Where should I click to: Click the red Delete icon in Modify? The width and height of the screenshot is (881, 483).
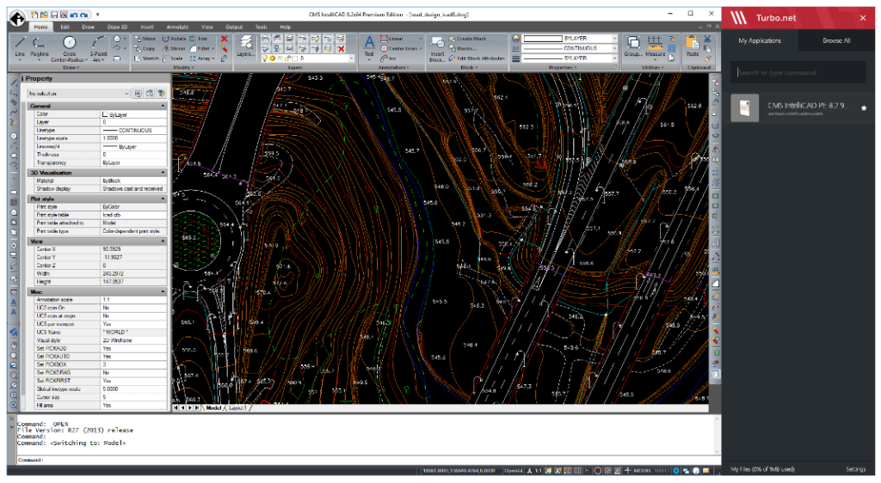[x=225, y=39]
